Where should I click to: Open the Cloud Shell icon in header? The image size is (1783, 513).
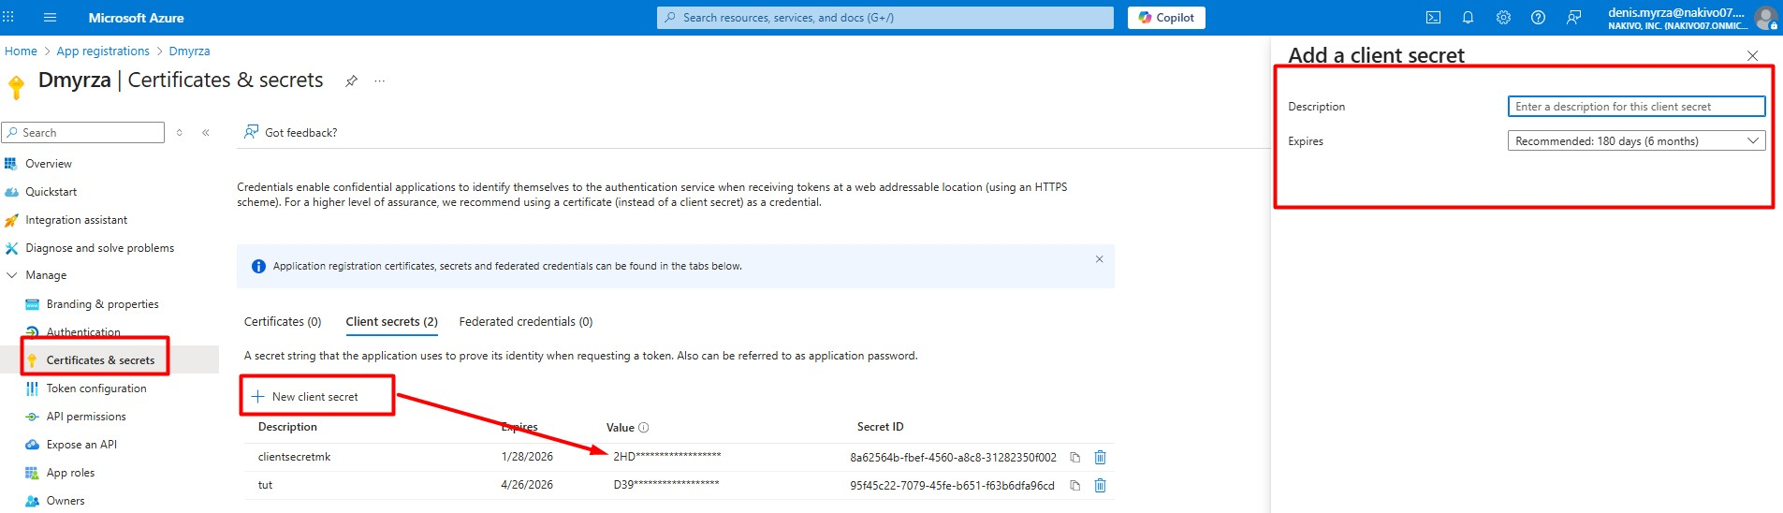1433,18
